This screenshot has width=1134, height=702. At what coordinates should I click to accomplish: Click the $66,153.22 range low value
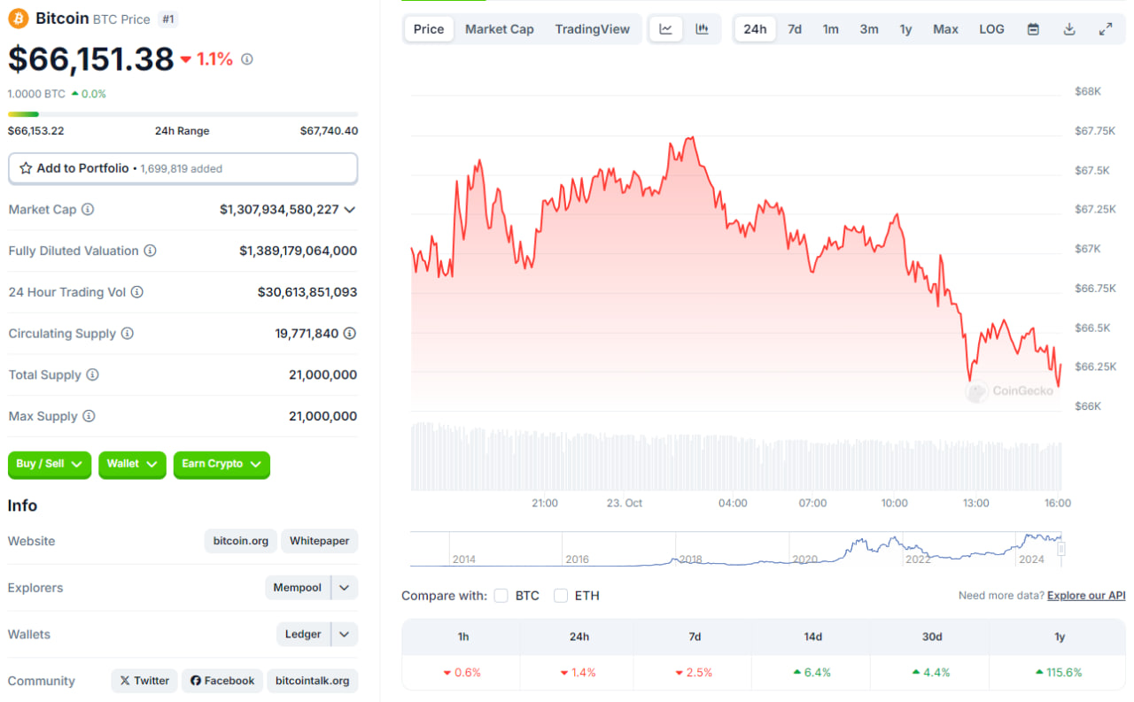tap(36, 131)
